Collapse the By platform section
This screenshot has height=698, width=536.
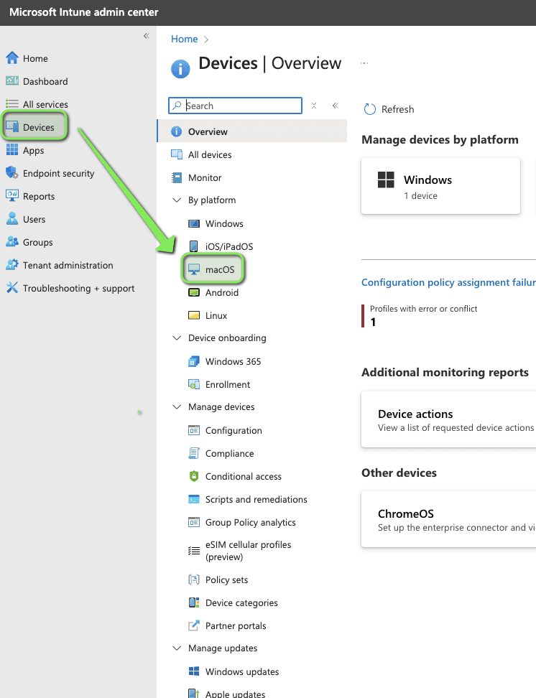point(177,200)
